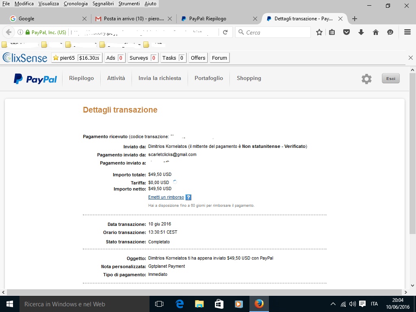416x312 pixels.
Task: Click the ITA language indicator
Action: [374, 304]
